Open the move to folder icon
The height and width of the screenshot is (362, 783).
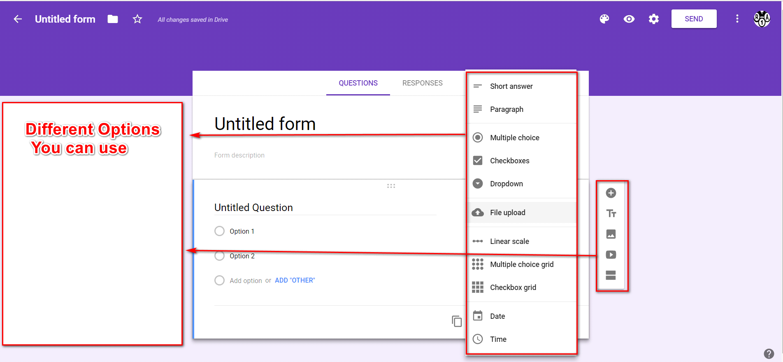113,19
